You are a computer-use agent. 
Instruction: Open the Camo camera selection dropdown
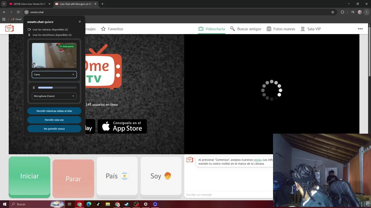[x=54, y=75]
